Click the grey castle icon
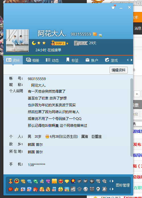The width and height of the screenshot is (142, 198). [92, 189]
